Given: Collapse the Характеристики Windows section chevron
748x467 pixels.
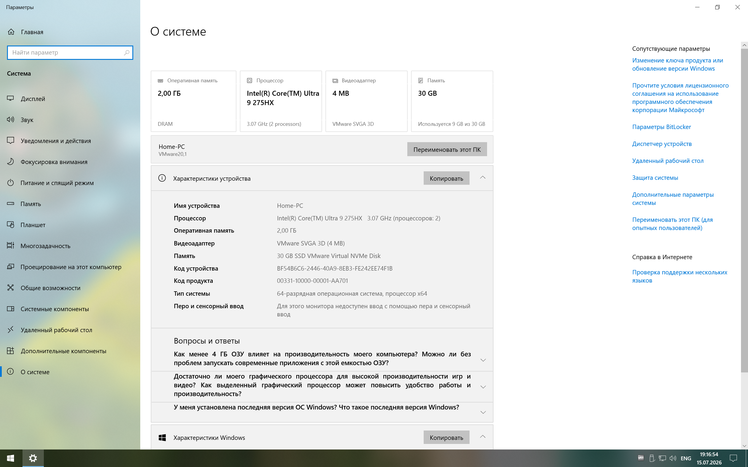Looking at the screenshot, I should click(x=482, y=437).
